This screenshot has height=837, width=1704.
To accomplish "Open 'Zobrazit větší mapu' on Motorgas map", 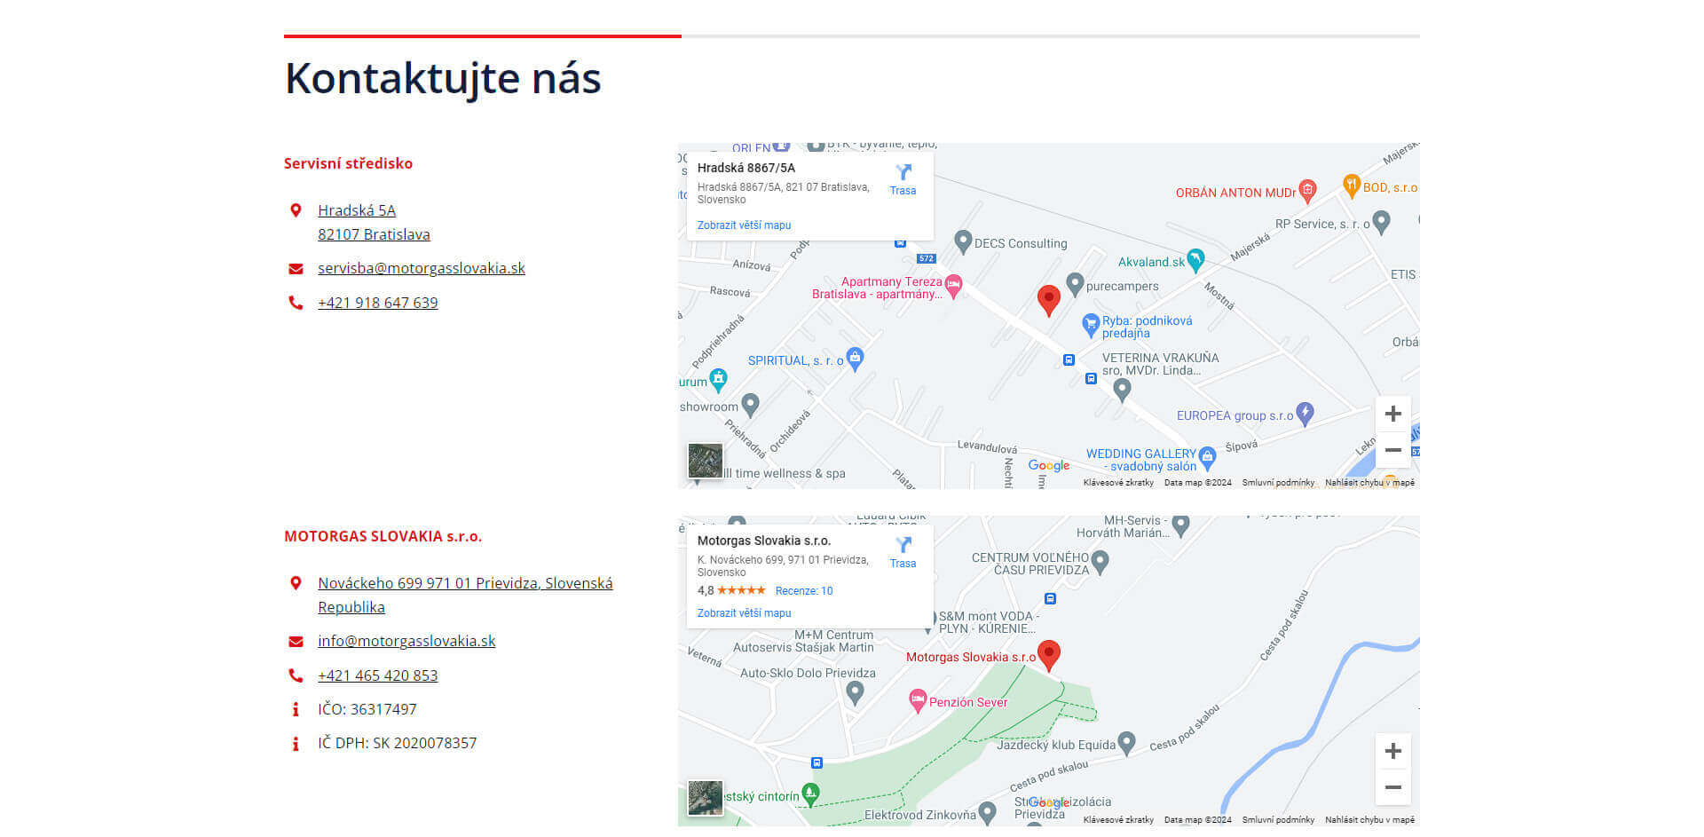I will 744,613.
